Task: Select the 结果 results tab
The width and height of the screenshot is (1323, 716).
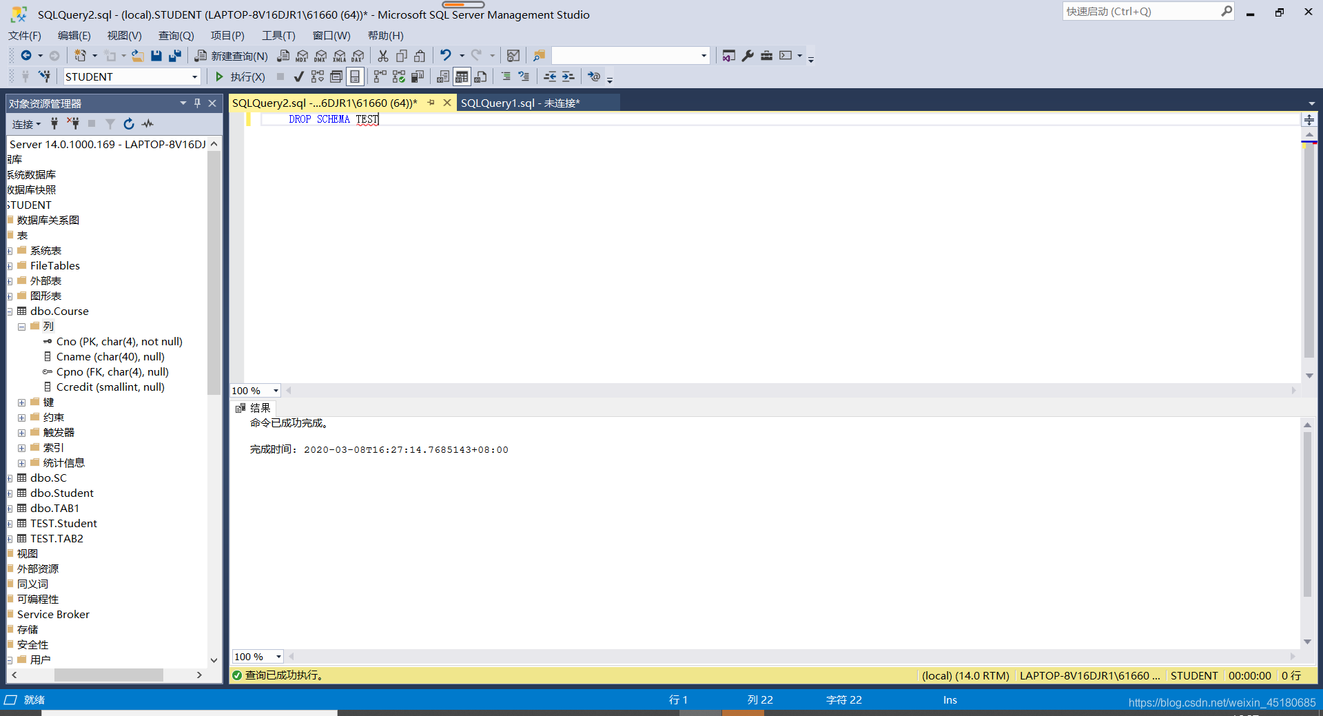Action: point(254,408)
